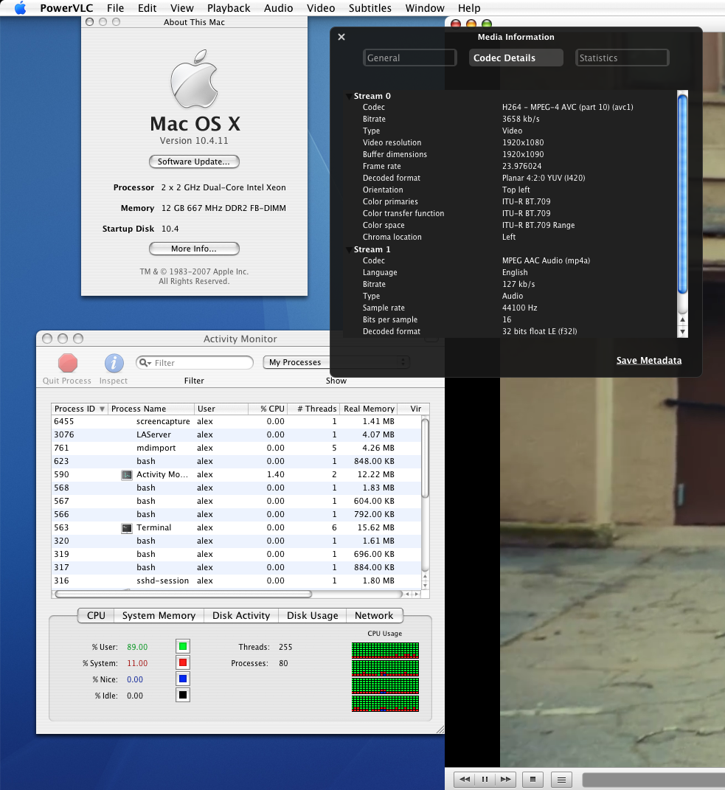Click the red % System color swatch

tap(183, 662)
